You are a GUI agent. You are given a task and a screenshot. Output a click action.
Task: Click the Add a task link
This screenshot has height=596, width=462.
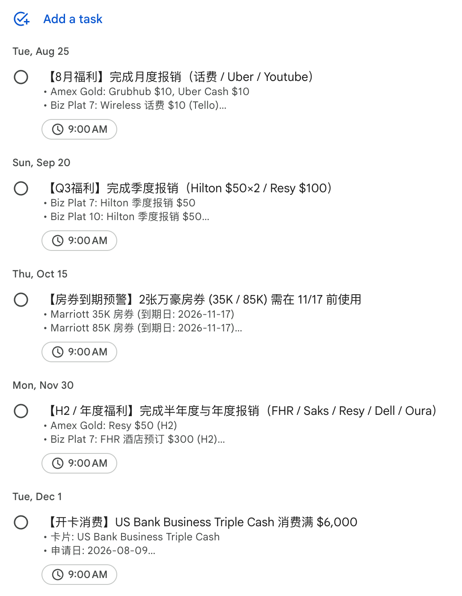73,19
